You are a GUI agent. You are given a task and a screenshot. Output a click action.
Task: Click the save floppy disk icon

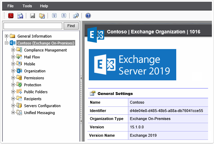(x=33, y=16)
